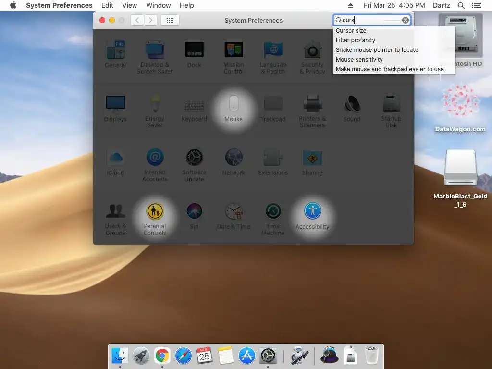This screenshot has width=492, height=369.
Task: Open the System Preferences app menu
Action: pos(59,5)
